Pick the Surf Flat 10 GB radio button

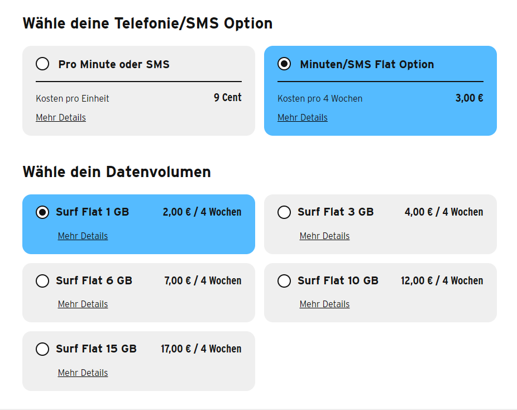(x=284, y=280)
